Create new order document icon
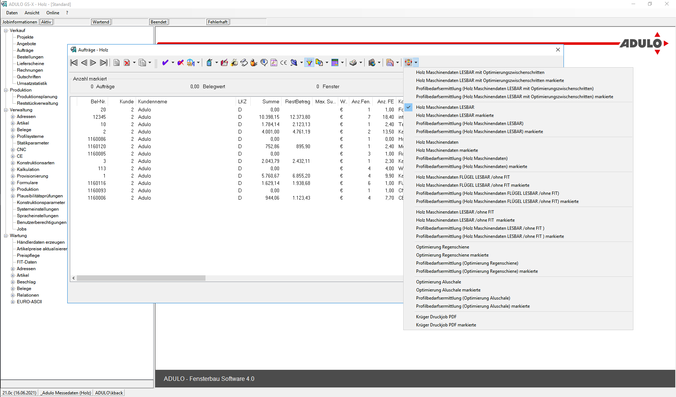Viewport: 676px width, 397px height. click(117, 63)
